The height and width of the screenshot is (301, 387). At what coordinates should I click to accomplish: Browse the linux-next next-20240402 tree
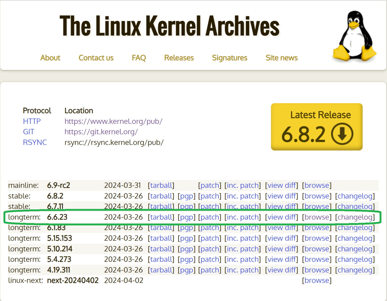point(317,280)
